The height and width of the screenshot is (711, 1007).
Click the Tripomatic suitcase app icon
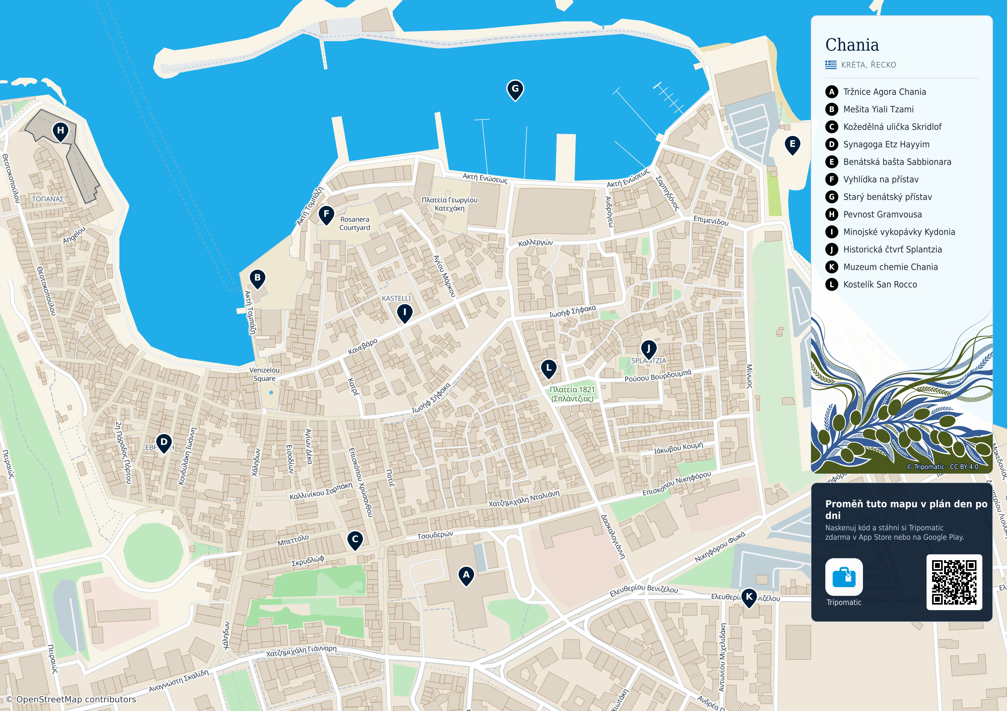point(844,577)
